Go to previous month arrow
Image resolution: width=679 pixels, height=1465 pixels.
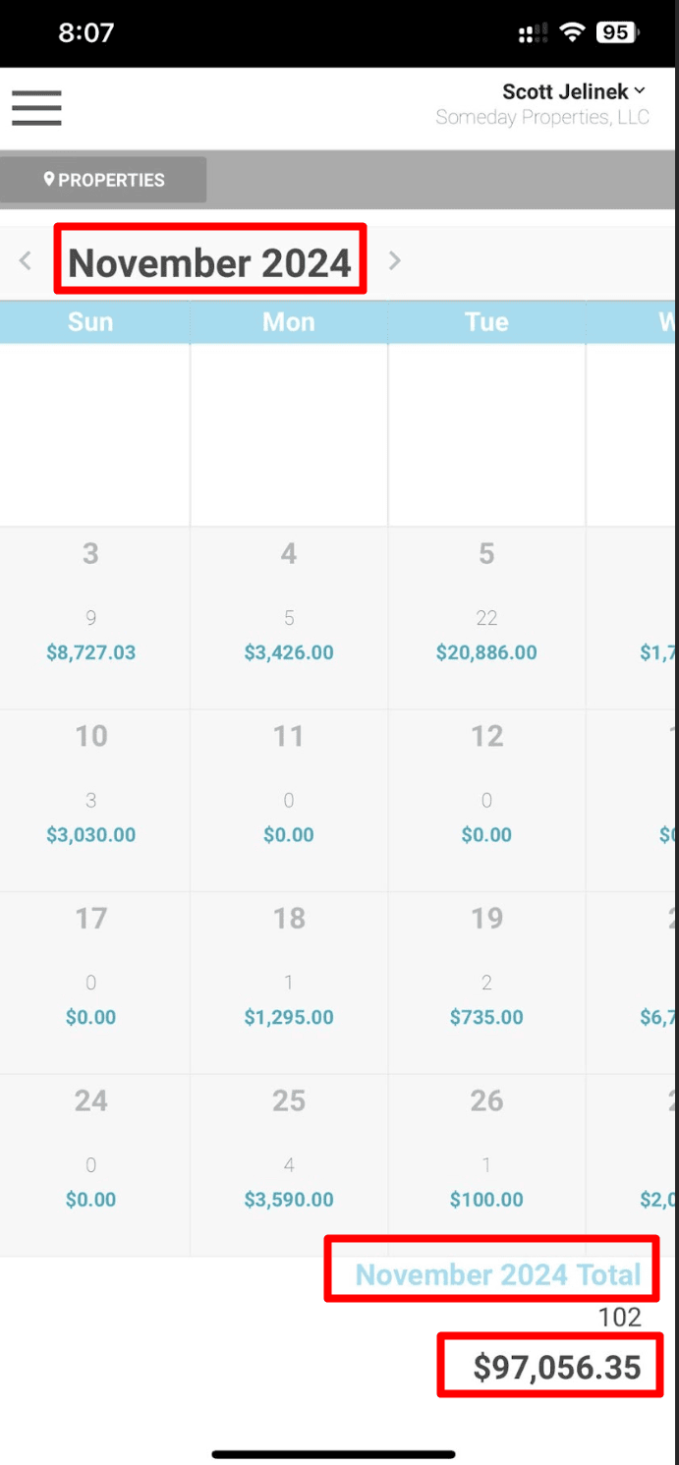[26, 261]
